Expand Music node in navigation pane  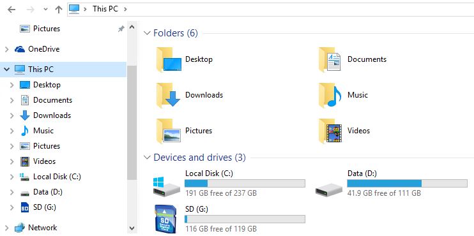click(x=11, y=131)
